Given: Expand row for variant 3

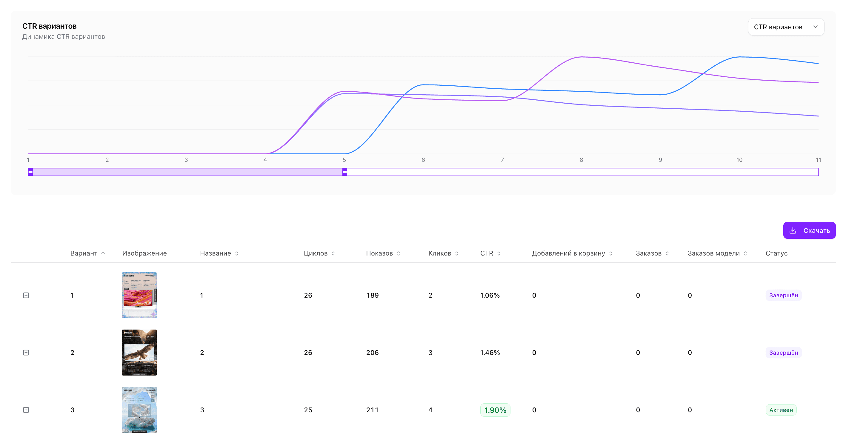Looking at the screenshot, I should [26, 410].
